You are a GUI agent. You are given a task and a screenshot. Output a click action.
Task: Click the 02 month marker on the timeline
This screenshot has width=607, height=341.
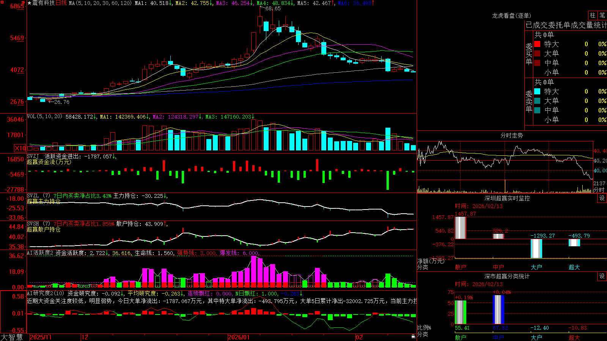359,337
